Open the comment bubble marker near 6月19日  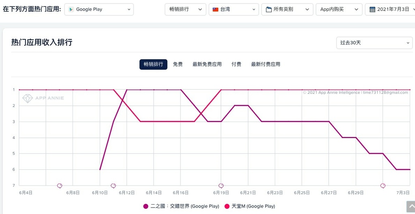coord(221,186)
